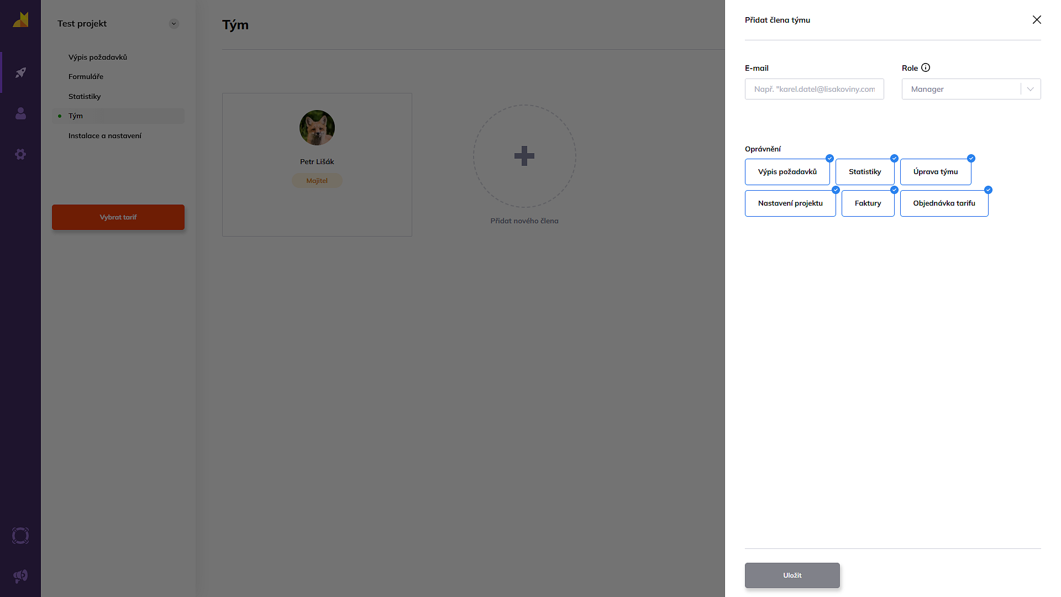
Task: Click the gear settings icon in the sidebar
Action: click(20, 154)
